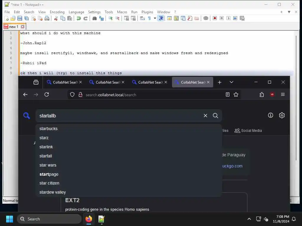Screen dimensions: 302x226
Task: Open the Language menu
Action: tap(76, 12)
